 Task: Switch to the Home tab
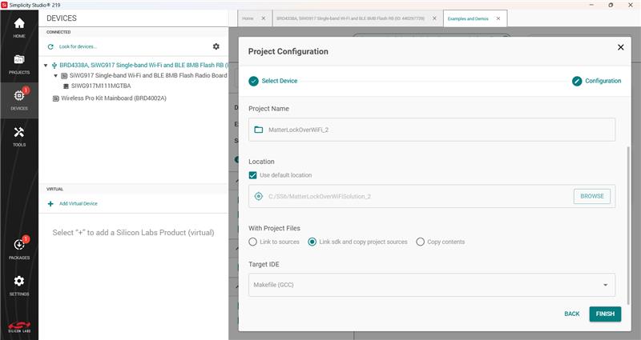[x=248, y=18]
